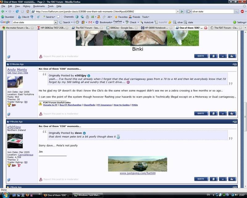Screen dimensions: 247x198
Task: Open the back button history dropdown
Action: pyautogui.click(x=6, y=11)
